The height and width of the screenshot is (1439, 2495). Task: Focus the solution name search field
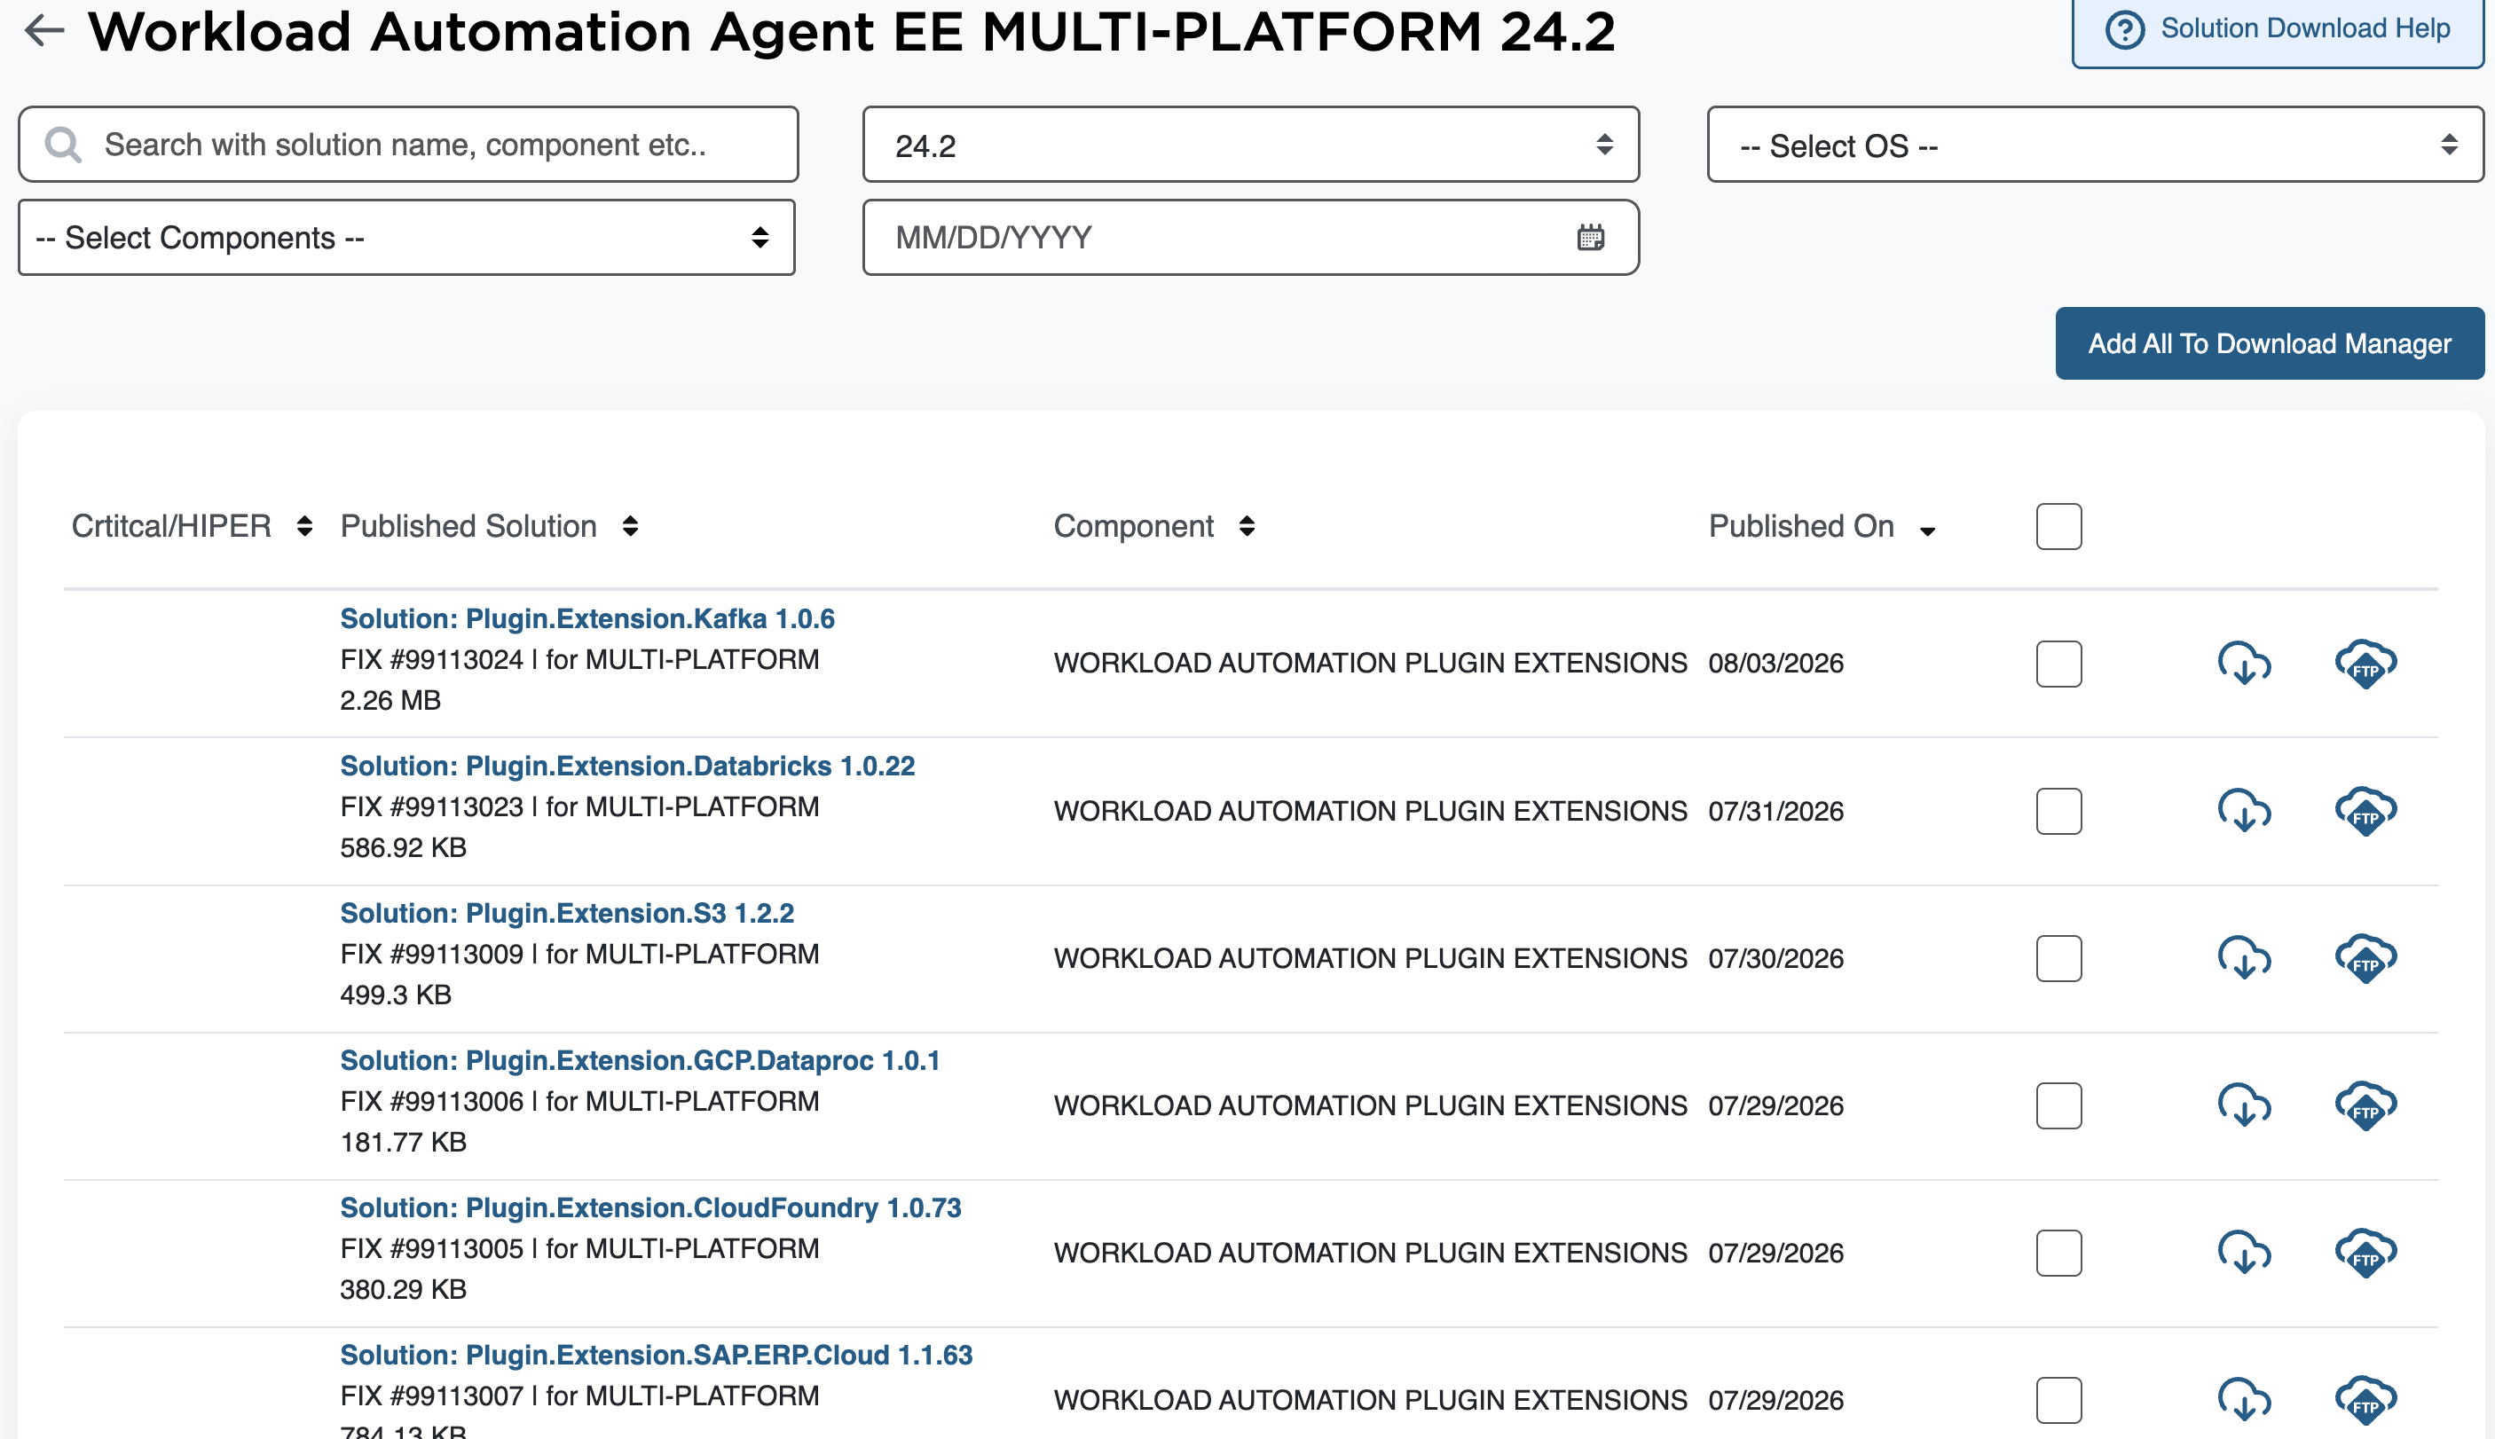point(408,145)
